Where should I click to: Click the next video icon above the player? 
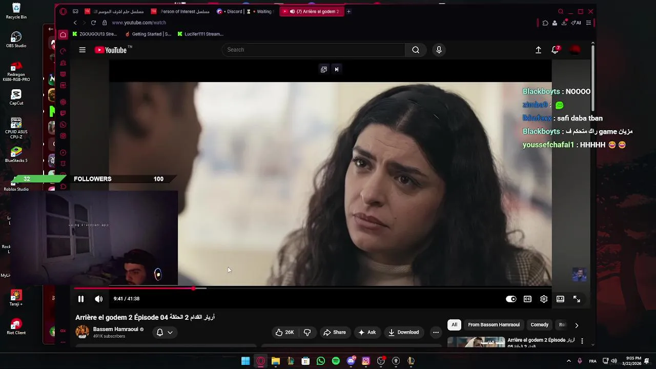point(337,69)
